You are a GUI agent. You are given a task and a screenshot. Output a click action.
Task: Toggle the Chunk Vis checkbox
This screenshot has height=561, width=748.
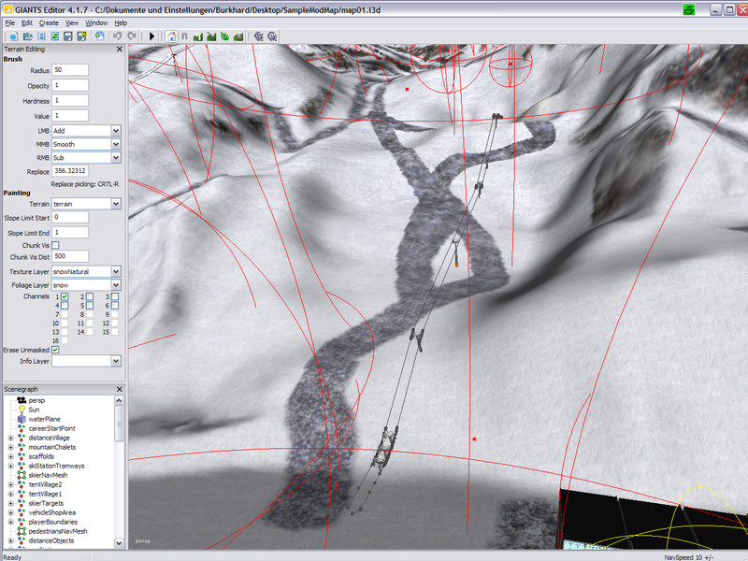(x=55, y=245)
